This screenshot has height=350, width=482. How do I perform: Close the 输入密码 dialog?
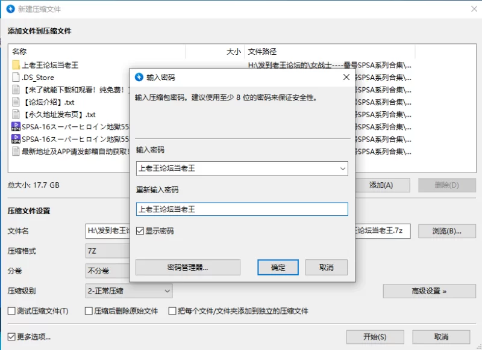346,77
